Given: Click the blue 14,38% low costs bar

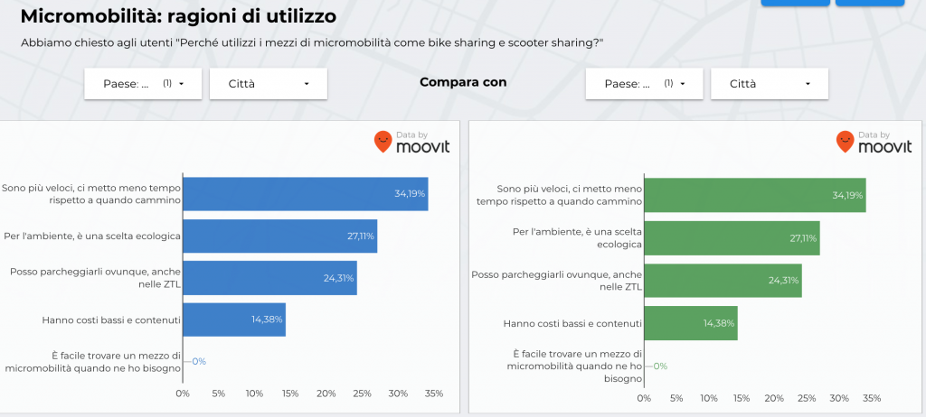Looking at the screenshot, I should (x=233, y=320).
